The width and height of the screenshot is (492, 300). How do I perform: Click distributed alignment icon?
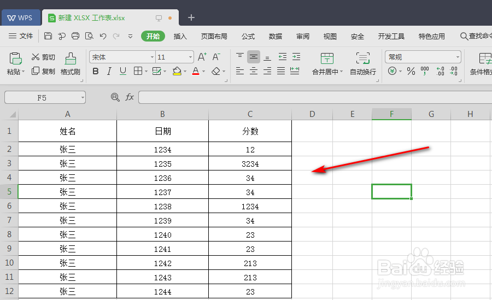pyautogui.click(x=295, y=71)
